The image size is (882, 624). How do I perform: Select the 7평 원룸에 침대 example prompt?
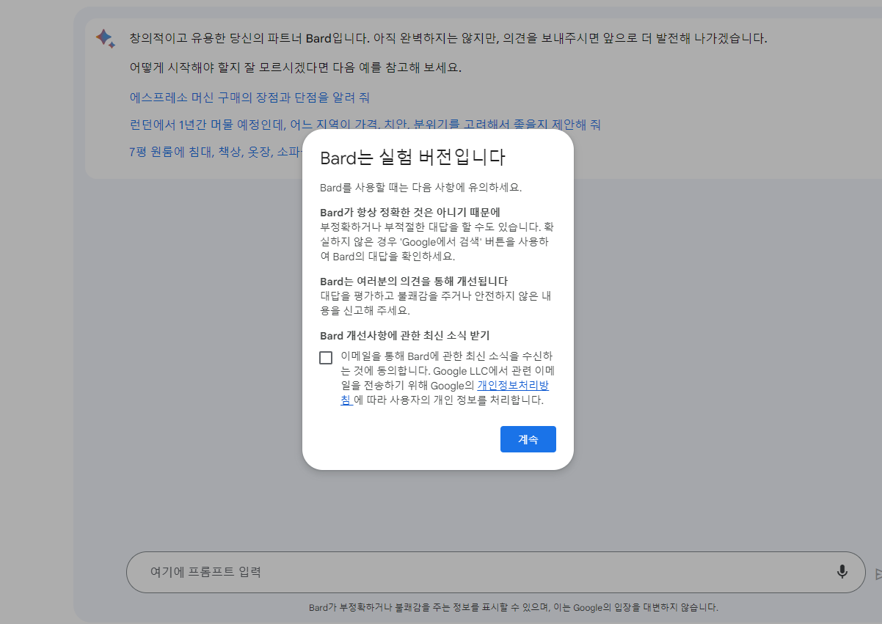tap(216, 152)
